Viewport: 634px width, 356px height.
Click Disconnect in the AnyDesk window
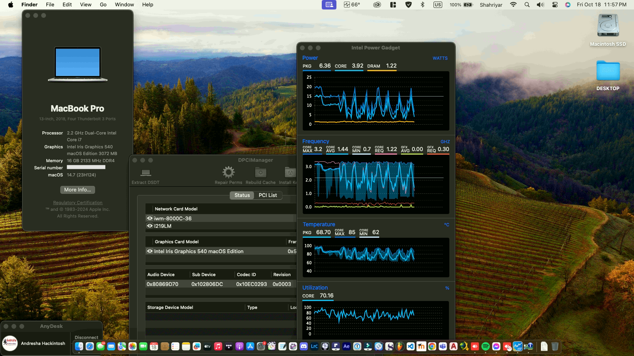(86, 337)
